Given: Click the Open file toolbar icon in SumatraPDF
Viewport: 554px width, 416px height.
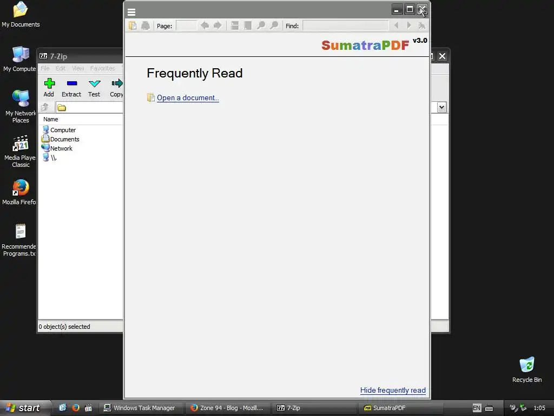Looking at the screenshot, I should [133, 25].
